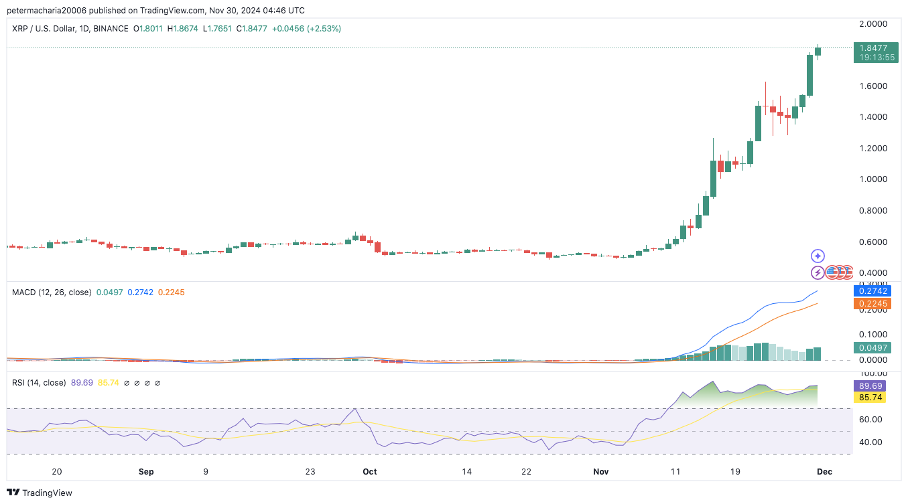Image resolution: width=908 pixels, height=504 pixels.
Task: Click the MACD histogram value 0.0497 in legend
Action: 110,292
